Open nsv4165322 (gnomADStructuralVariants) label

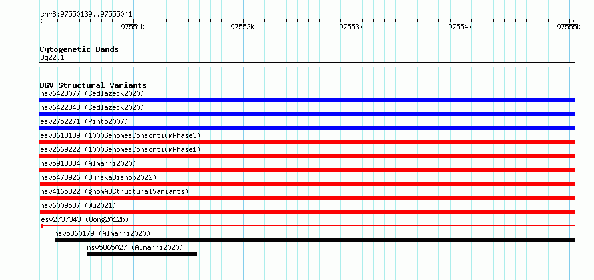click(114, 191)
